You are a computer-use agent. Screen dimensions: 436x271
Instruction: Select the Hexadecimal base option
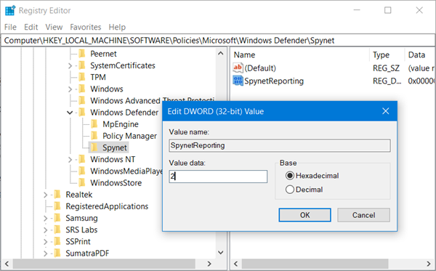(x=290, y=176)
